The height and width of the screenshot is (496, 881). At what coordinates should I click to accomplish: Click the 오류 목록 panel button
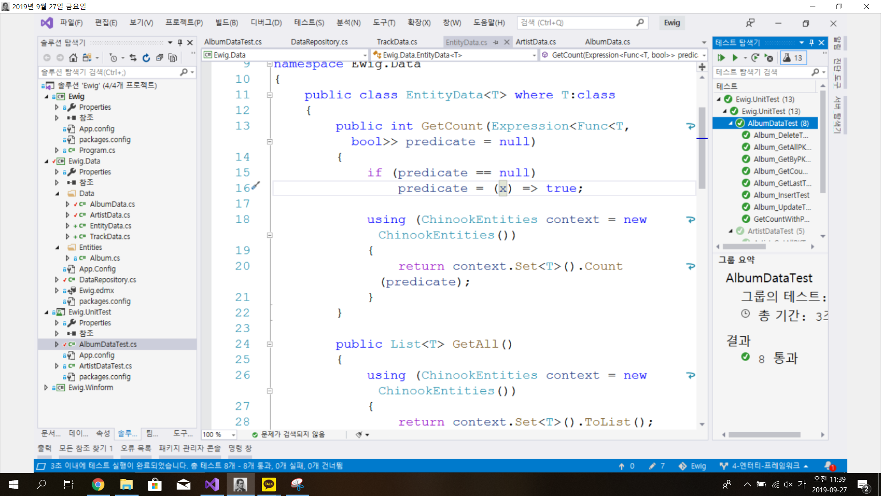point(135,448)
